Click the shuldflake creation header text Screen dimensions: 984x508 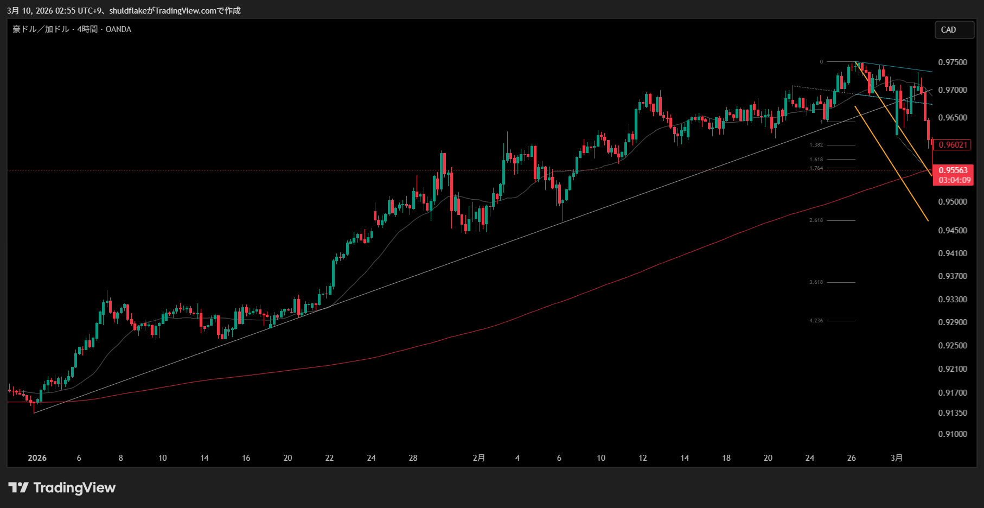click(x=124, y=11)
